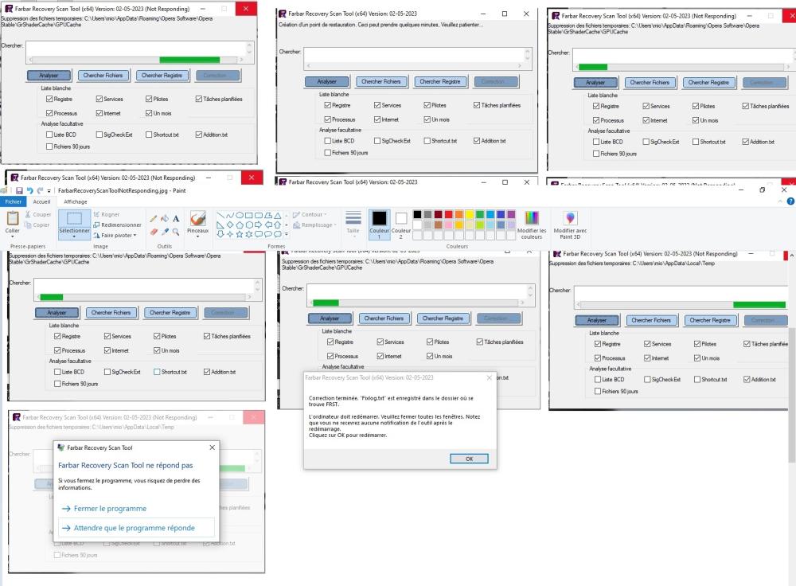Image resolution: width=796 pixels, height=586 pixels.
Task: Click Chercher Registre in restore-point creation window
Action: 439,81
